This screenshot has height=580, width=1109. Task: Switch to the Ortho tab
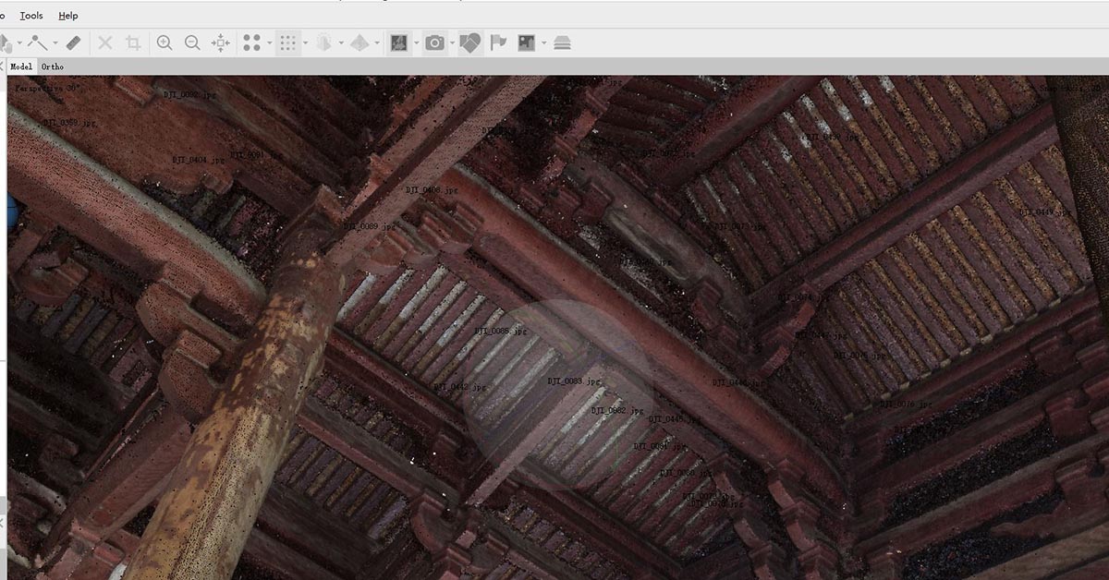tap(52, 66)
